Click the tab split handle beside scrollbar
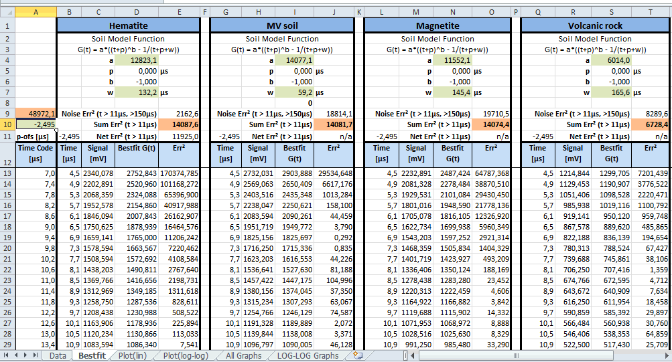672x362 pixels. pyautogui.click(x=405, y=355)
